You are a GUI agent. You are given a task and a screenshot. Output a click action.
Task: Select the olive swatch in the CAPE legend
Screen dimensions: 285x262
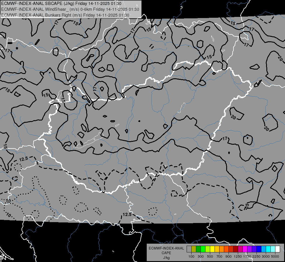point(194,249)
